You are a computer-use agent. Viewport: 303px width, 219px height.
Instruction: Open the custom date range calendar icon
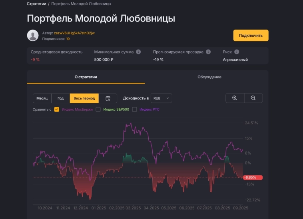[108, 98]
